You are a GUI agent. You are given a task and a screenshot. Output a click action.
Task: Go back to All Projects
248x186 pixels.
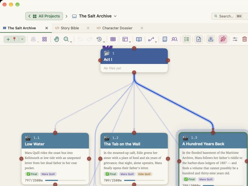pyautogui.click(x=44, y=16)
